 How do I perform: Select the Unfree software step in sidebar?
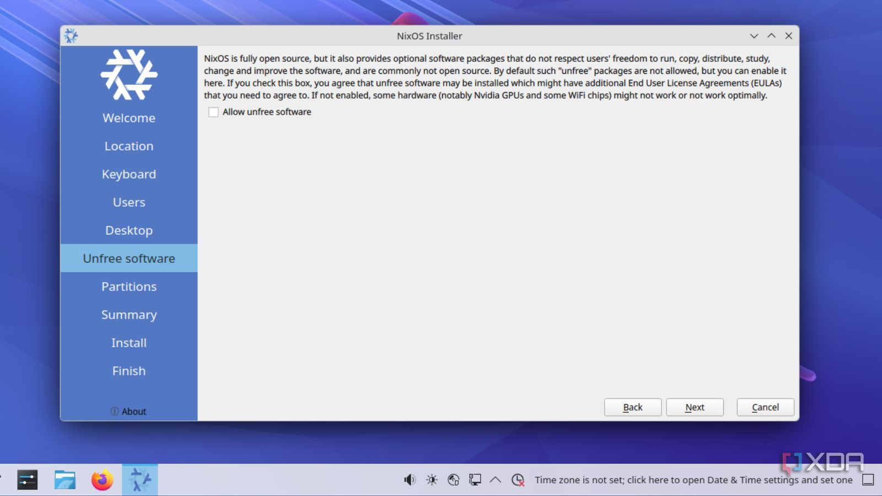pyautogui.click(x=129, y=258)
